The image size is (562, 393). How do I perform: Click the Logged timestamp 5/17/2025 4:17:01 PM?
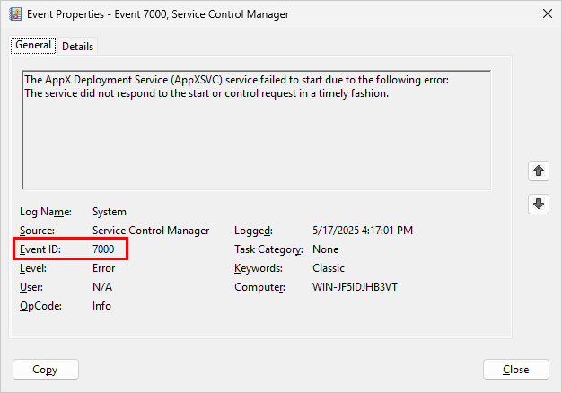(x=362, y=231)
